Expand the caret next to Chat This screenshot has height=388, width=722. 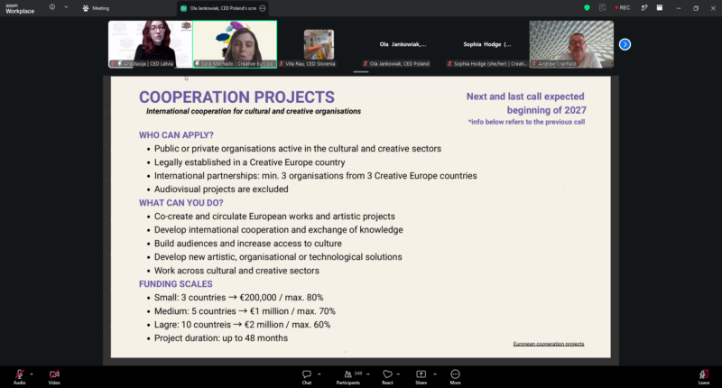pos(319,374)
